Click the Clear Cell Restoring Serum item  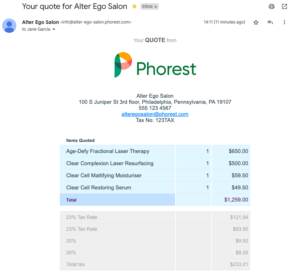tap(99, 188)
